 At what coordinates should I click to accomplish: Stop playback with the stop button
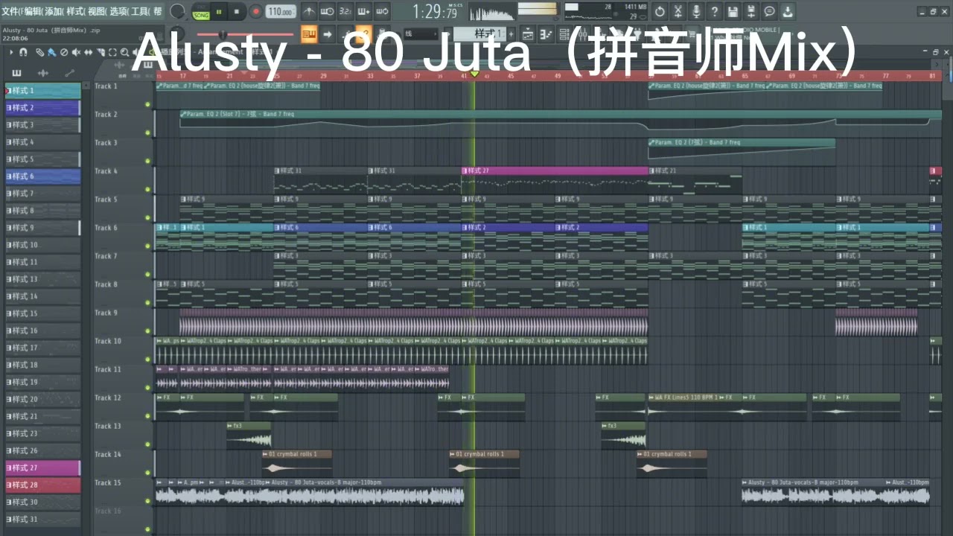point(237,12)
